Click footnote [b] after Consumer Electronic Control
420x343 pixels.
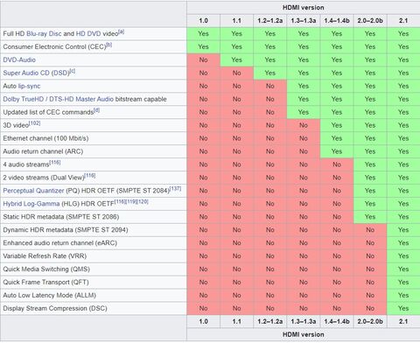point(109,45)
